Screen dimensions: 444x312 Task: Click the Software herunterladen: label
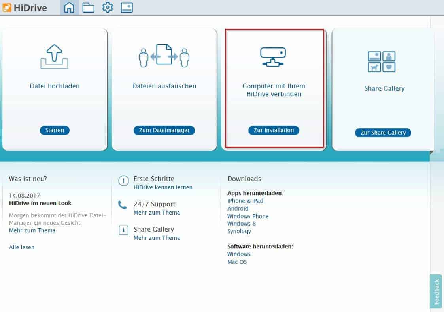tap(260, 247)
